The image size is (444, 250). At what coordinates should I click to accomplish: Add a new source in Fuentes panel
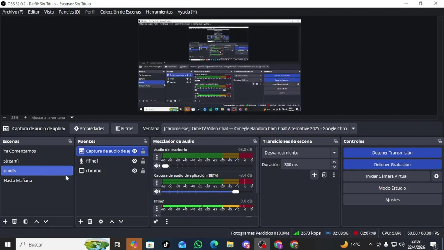[80, 222]
